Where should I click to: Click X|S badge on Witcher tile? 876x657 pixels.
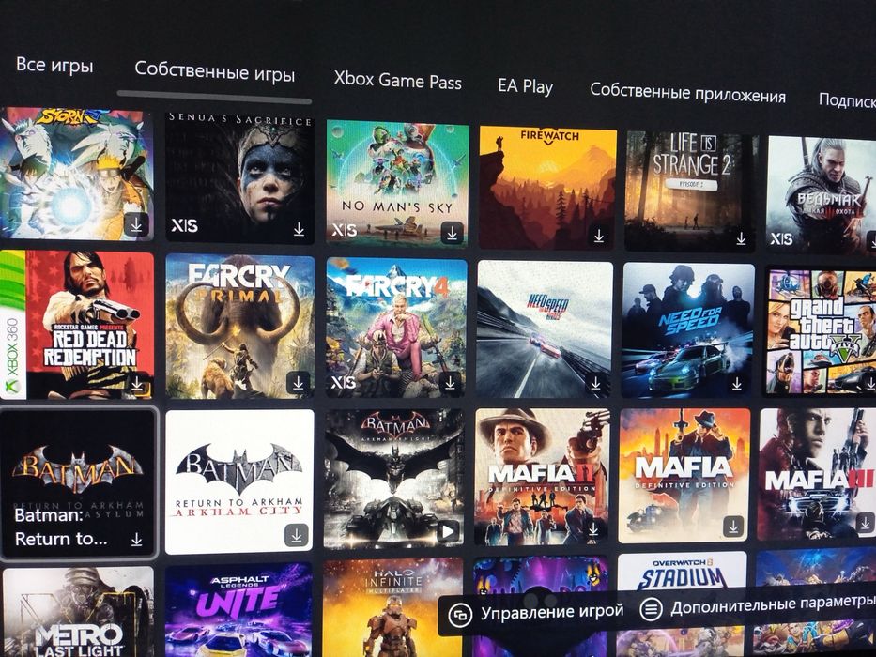781,239
